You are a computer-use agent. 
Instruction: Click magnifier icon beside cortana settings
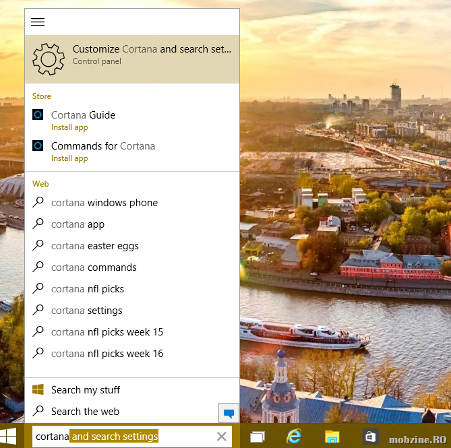tap(38, 310)
